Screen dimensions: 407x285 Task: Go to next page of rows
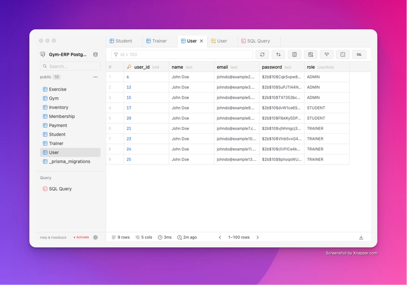tap(257, 237)
